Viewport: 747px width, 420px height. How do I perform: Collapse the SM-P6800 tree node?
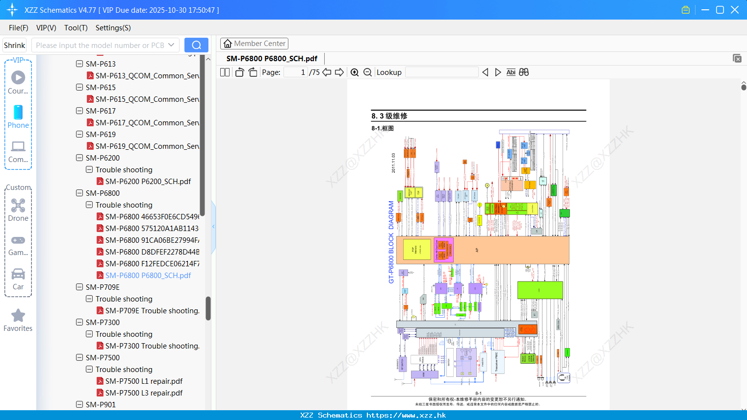tap(79, 193)
